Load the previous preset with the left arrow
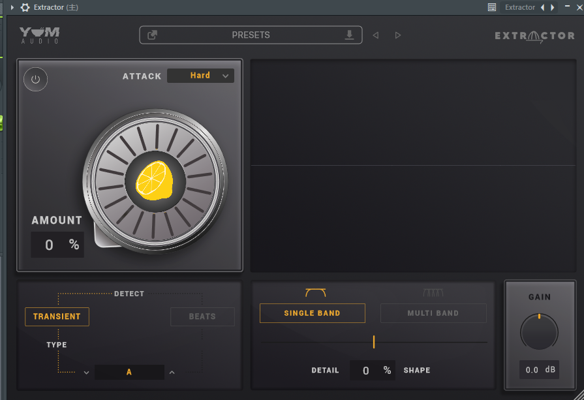The width and height of the screenshot is (584, 400). (x=376, y=35)
